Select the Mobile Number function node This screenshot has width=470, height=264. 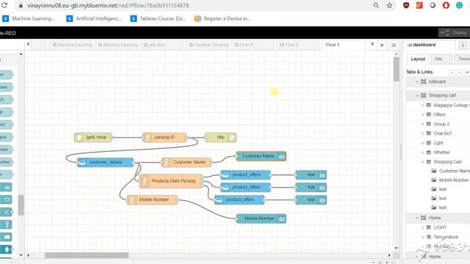pyautogui.click(x=152, y=199)
